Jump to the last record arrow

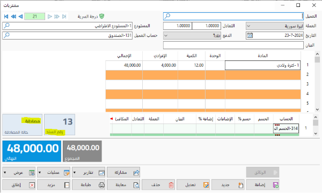(64, 17)
